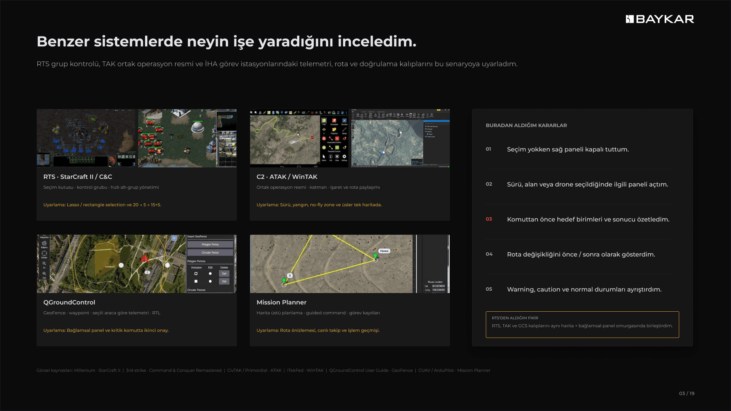Image resolution: width=731 pixels, height=411 pixels.
Task: Click the 'BURADAN ALDIĞIM KARARLAR' heading
Action: click(x=526, y=126)
